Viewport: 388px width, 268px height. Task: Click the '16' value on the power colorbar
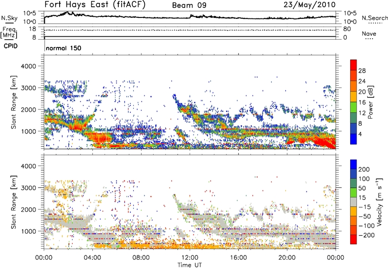point(362,103)
